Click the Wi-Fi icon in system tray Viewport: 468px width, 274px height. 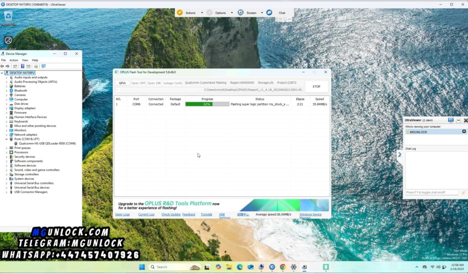point(432,267)
